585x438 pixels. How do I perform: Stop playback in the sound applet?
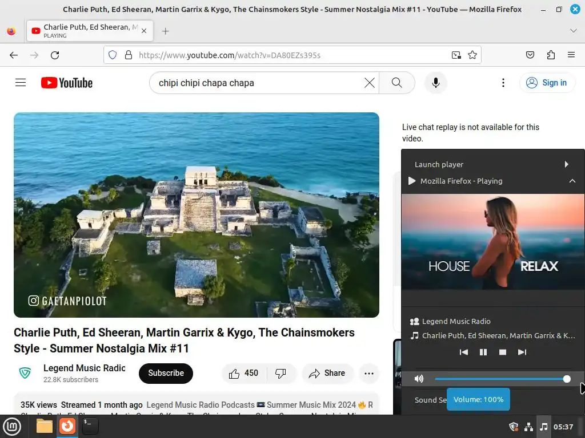tap(503, 352)
